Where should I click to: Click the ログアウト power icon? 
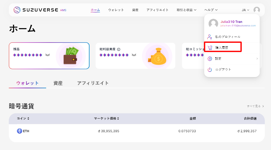pyautogui.click(x=210, y=70)
